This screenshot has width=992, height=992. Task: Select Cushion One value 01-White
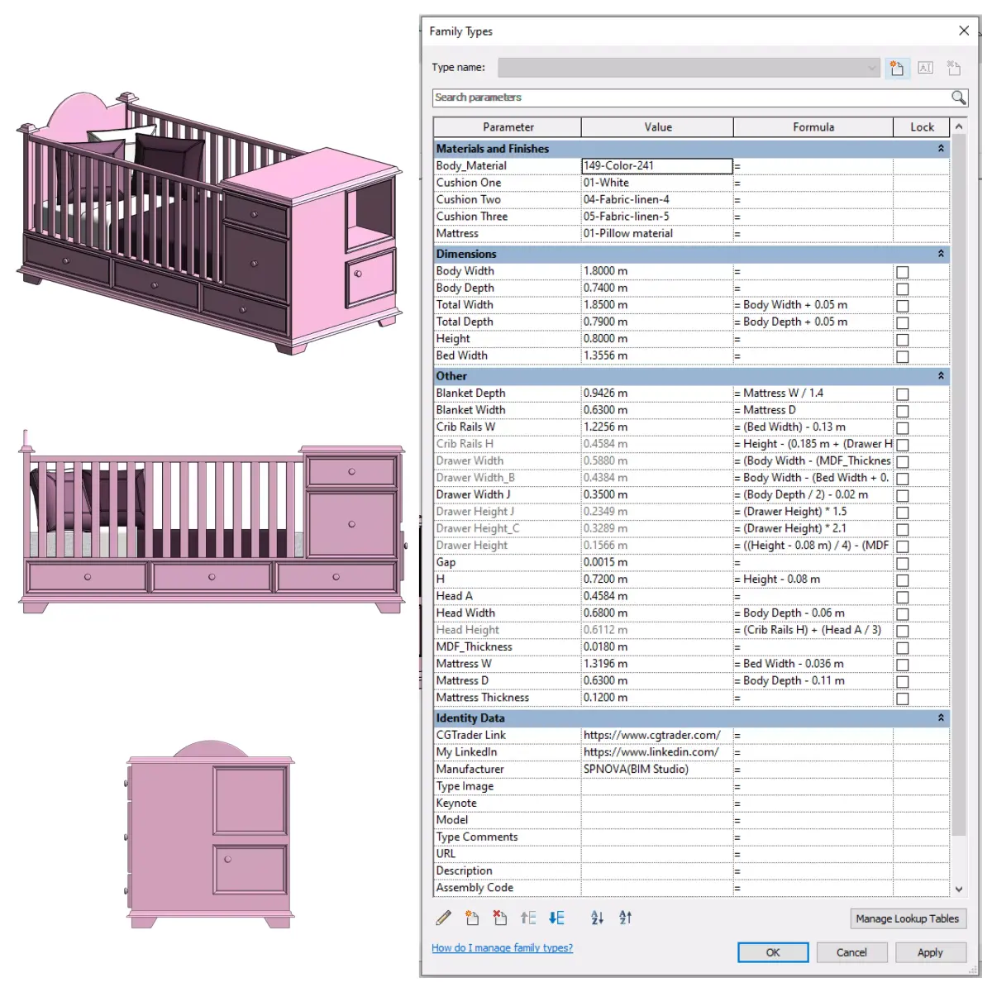(x=656, y=183)
